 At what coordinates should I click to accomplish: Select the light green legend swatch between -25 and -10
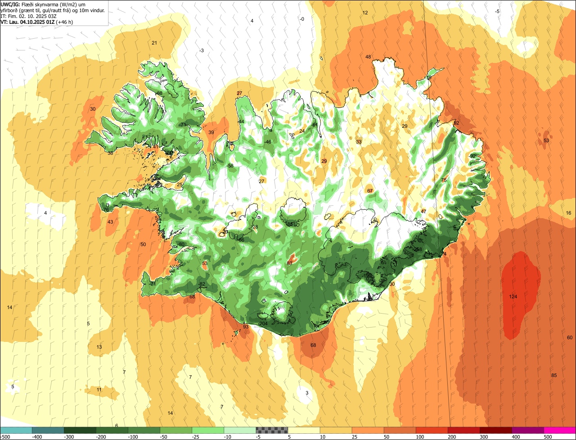(208, 430)
